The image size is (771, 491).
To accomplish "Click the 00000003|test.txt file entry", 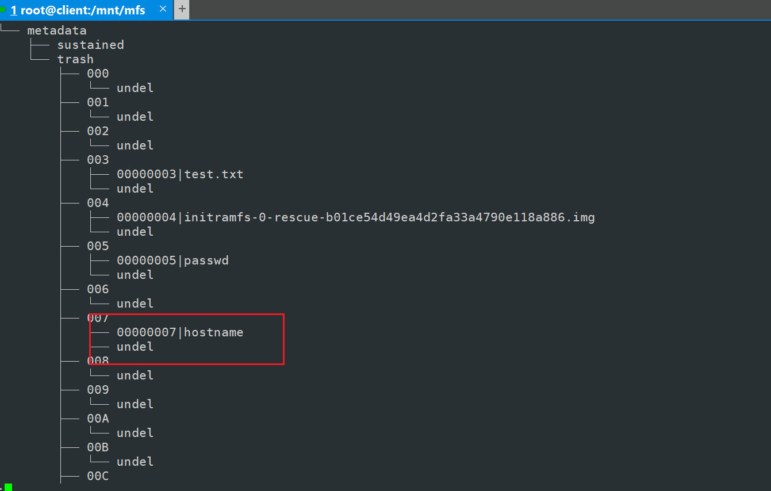I will point(180,174).
